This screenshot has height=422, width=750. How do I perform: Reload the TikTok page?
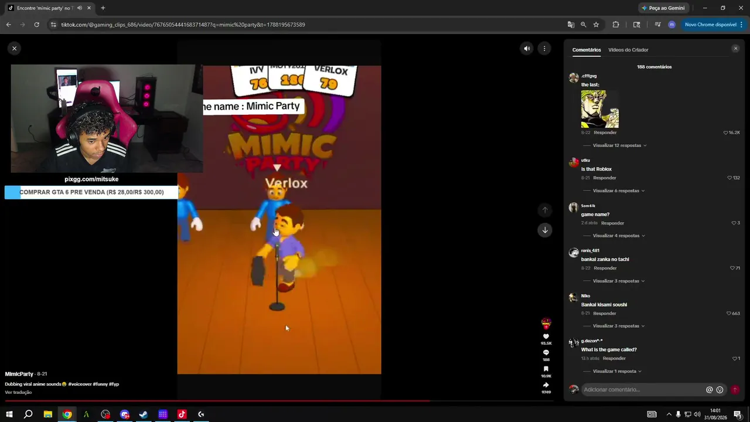(x=36, y=25)
